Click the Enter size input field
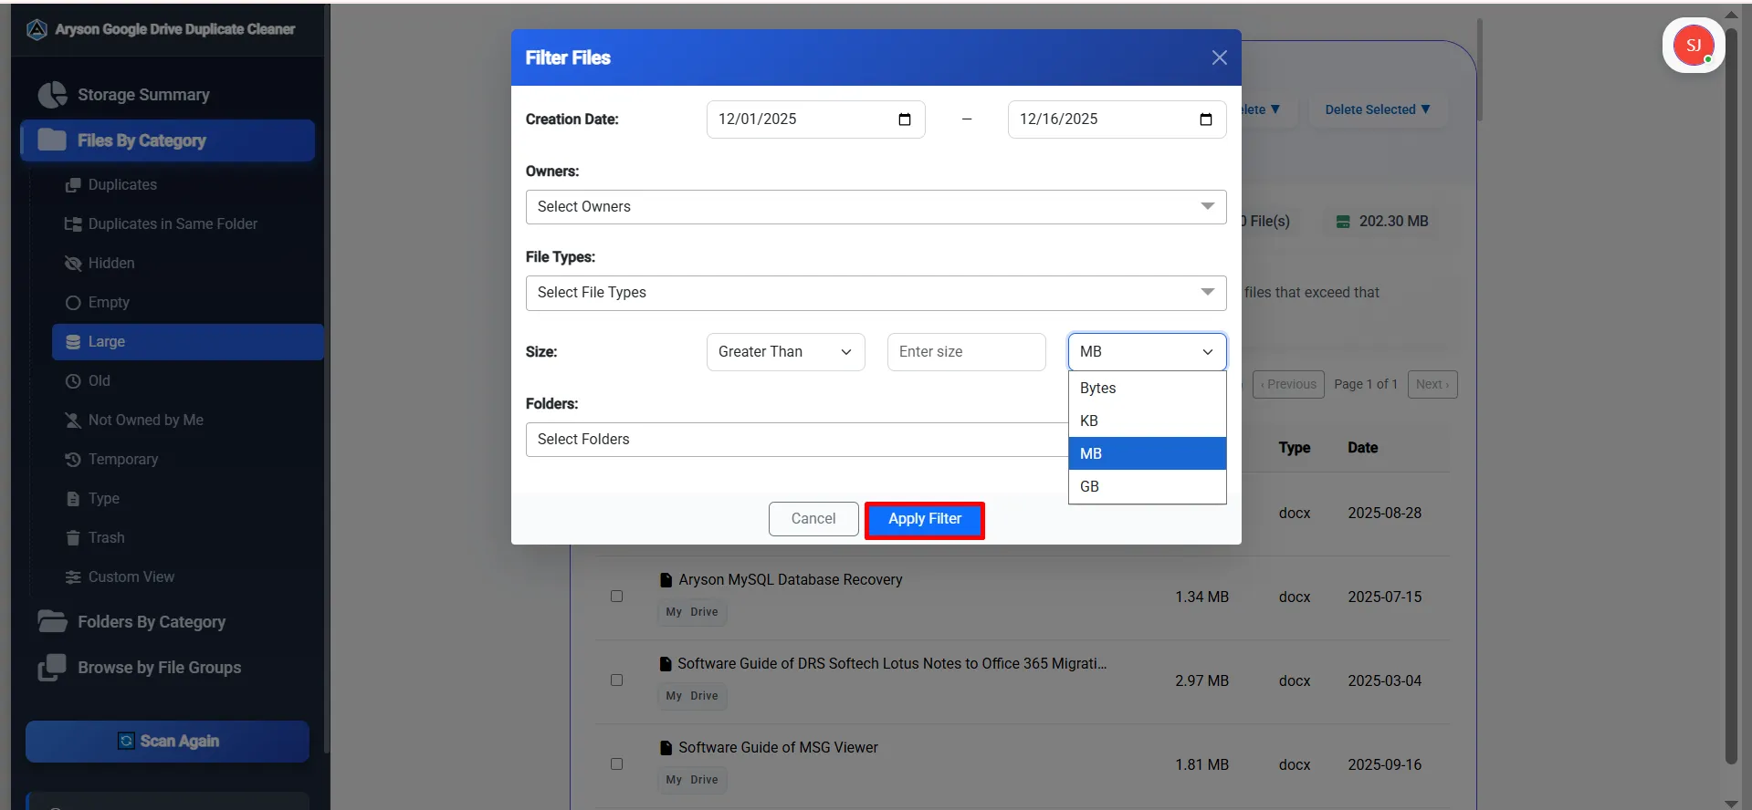 (x=966, y=352)
